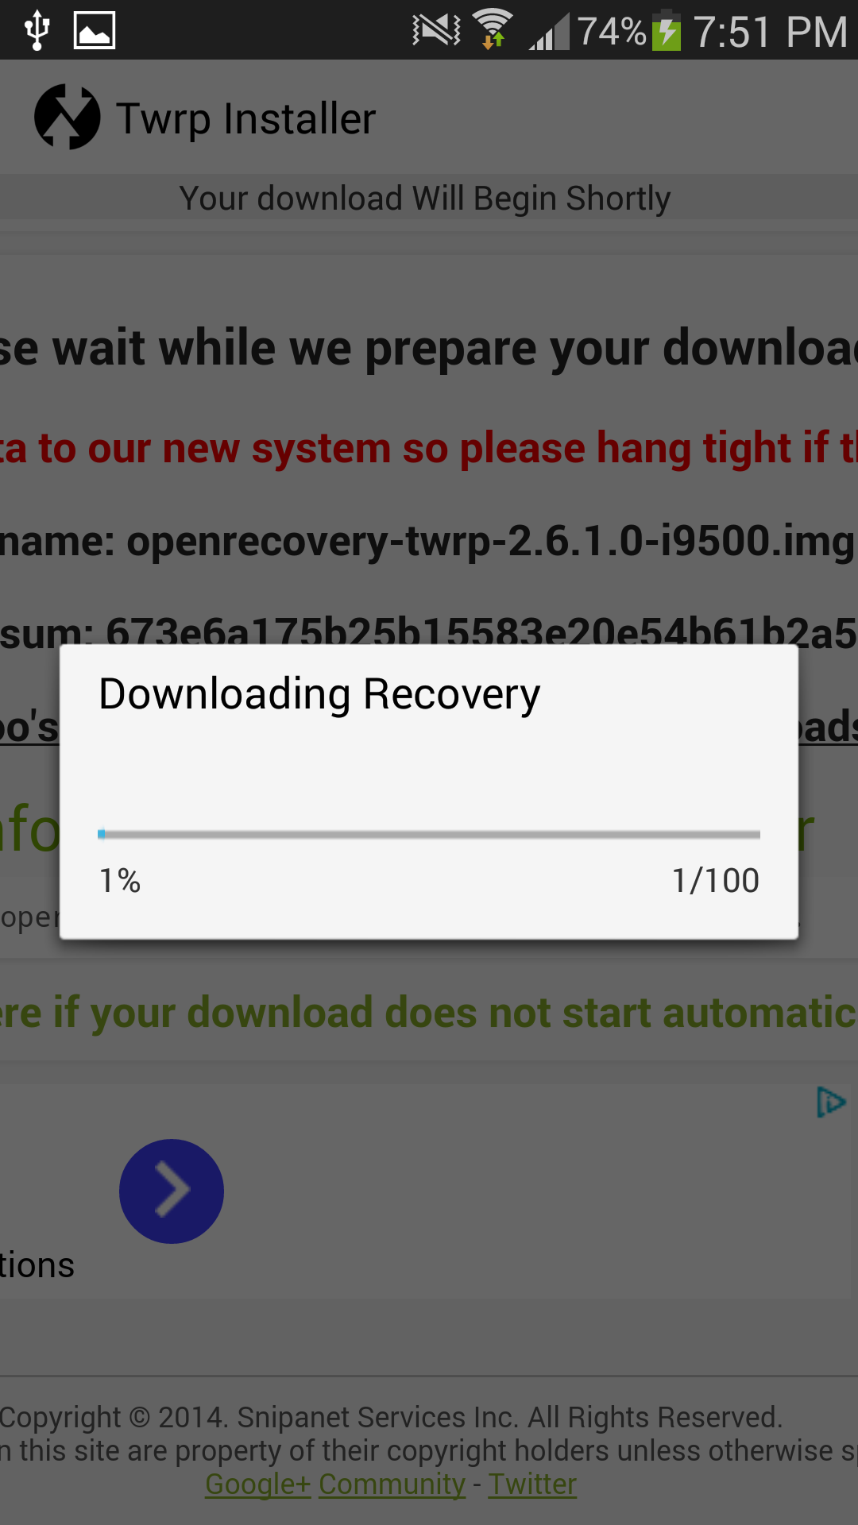Tap the Snipanet Services copyright text
Viewport: 858px width, 1525px height.
391,1417
